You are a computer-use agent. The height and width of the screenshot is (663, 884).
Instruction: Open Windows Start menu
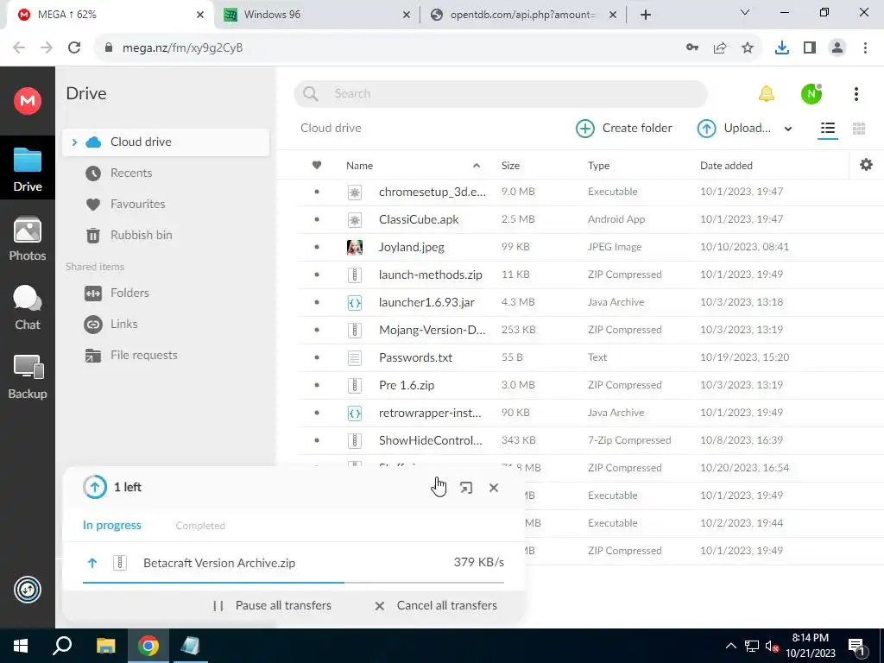(21, 646)
